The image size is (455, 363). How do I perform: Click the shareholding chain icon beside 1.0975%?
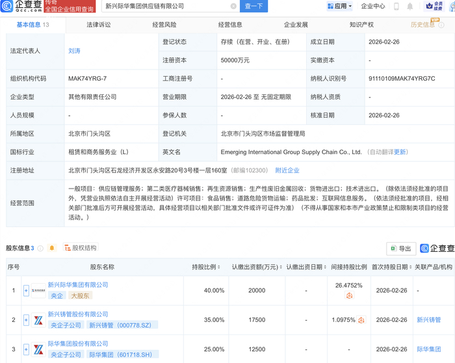(361, 320)
